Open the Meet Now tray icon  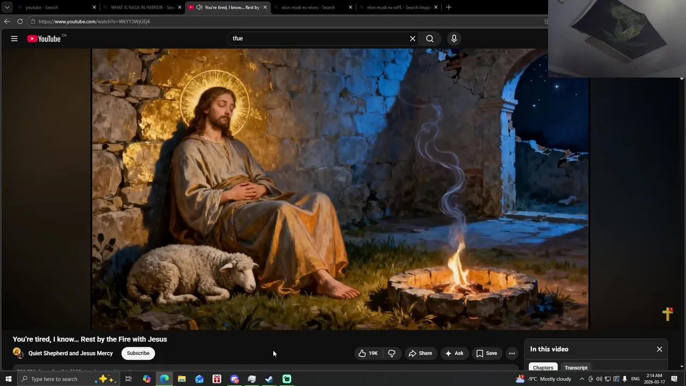click(591, 379)
